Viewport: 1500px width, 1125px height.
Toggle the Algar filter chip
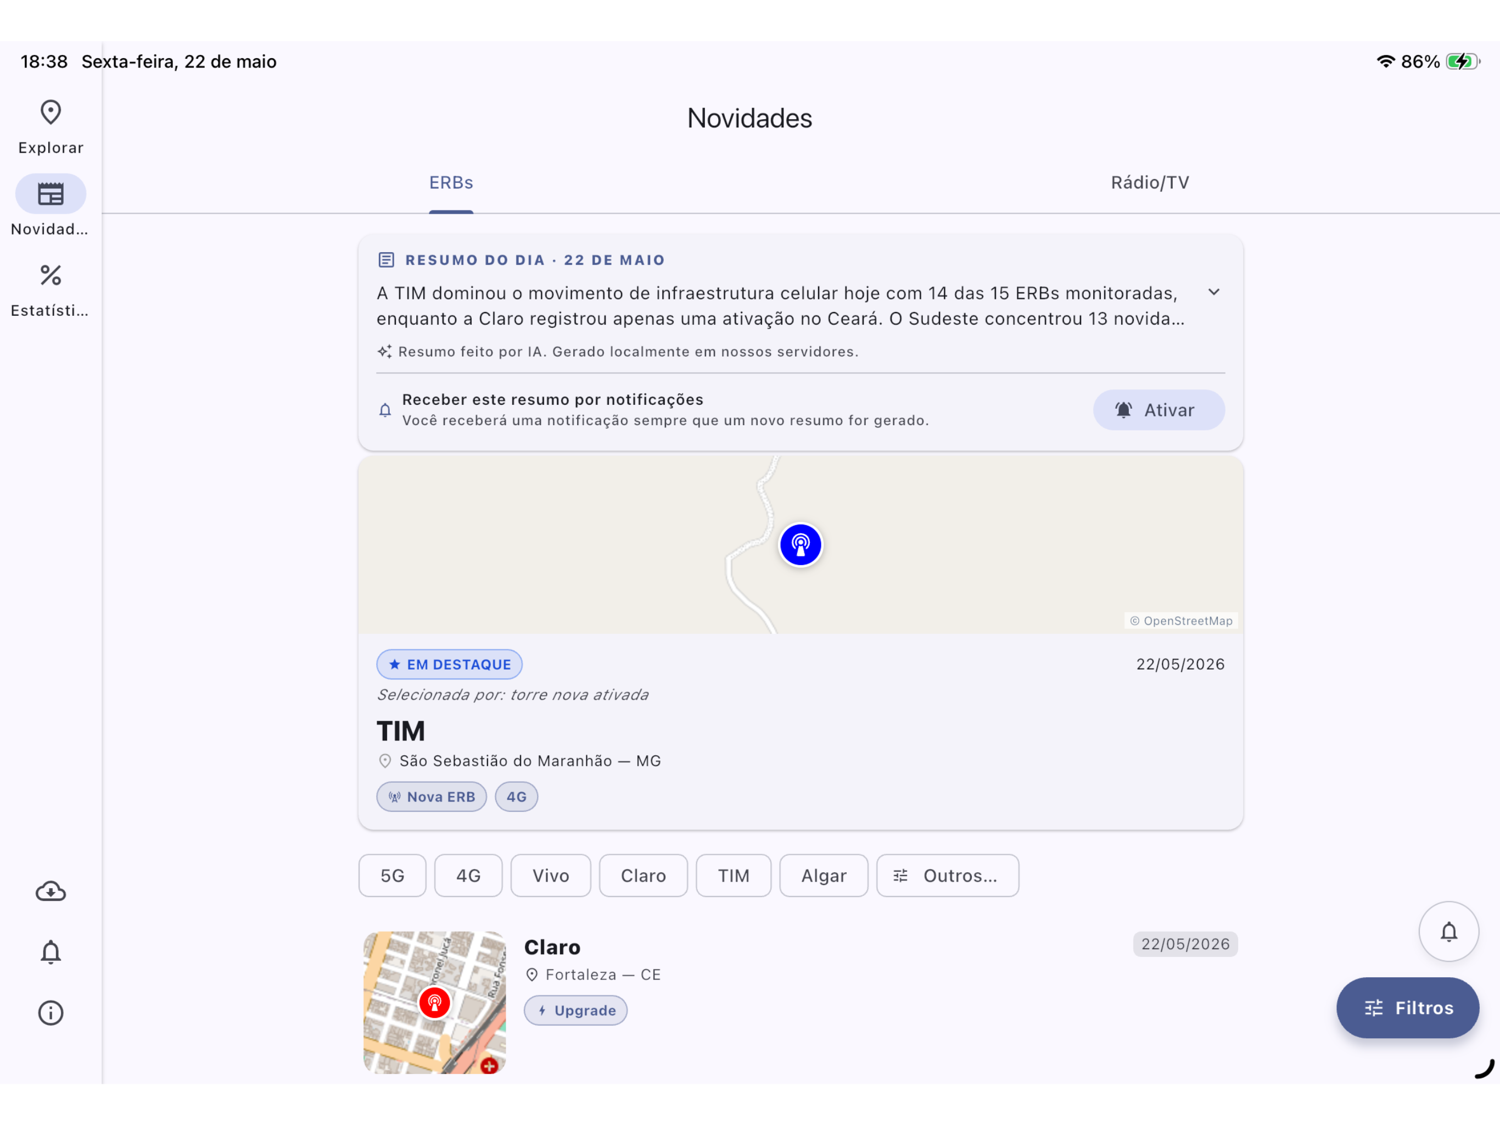pyautogui.click(x=824, y=875)
